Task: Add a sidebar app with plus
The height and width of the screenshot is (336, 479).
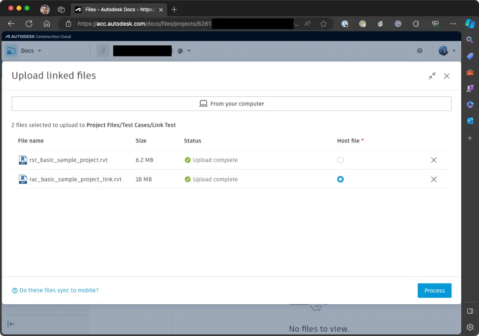Action: point(470,138)
